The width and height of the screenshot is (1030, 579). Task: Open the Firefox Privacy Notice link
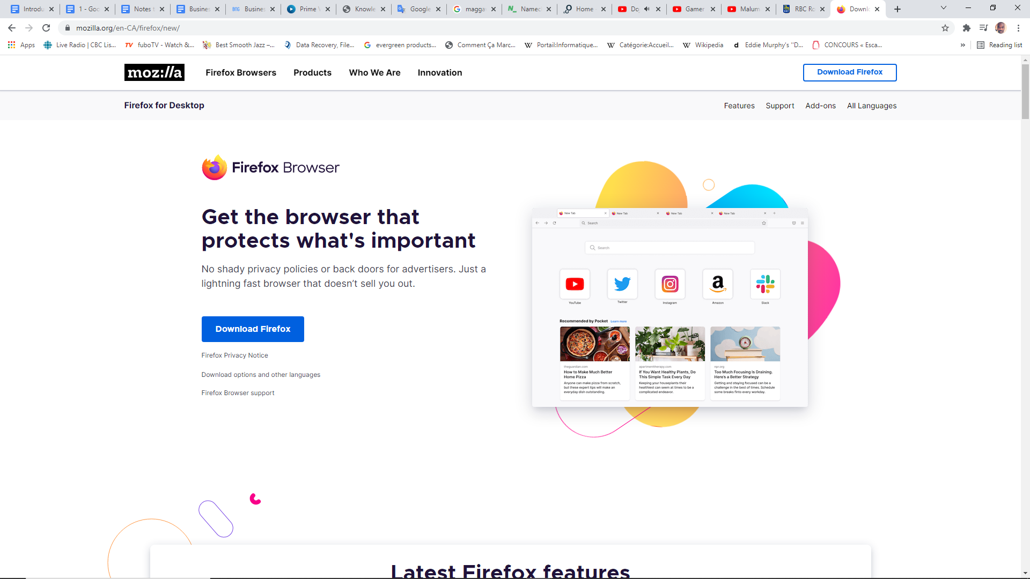pyautogui.click(x=234, y=355)
